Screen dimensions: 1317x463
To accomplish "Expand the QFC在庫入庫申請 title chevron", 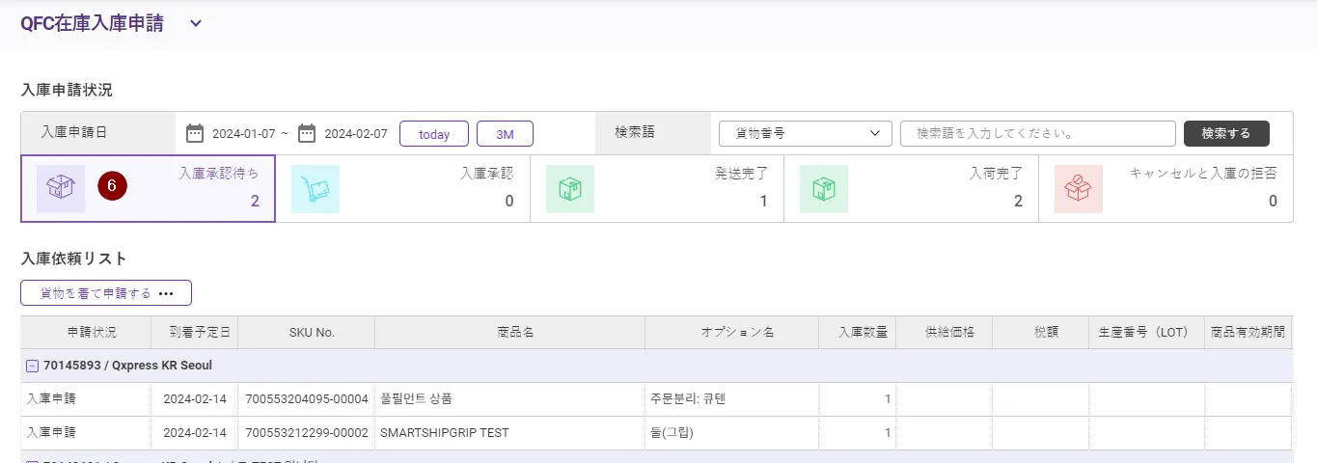I will [196, 24].
